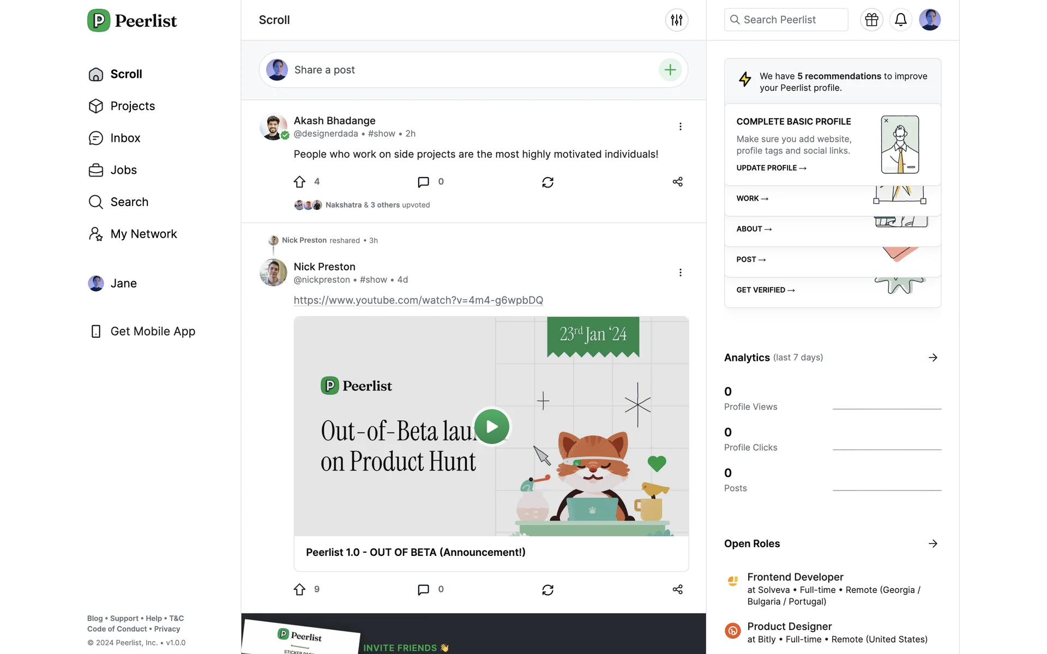Play the Out-of-Beta launch video
This screenshot has height=654, width=1047.
click(491, 427)
